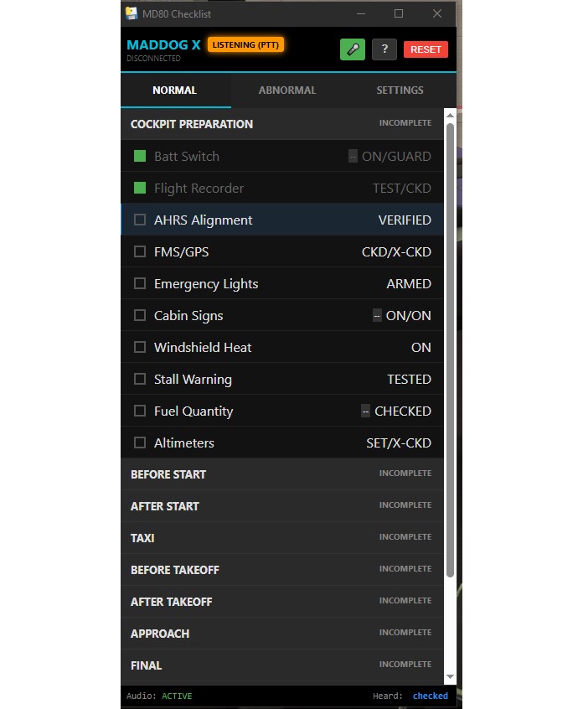Viewport: 583px width, 709px height.
Task: Check the AHRS Alignment checkbox
Action: pos(140,220)
